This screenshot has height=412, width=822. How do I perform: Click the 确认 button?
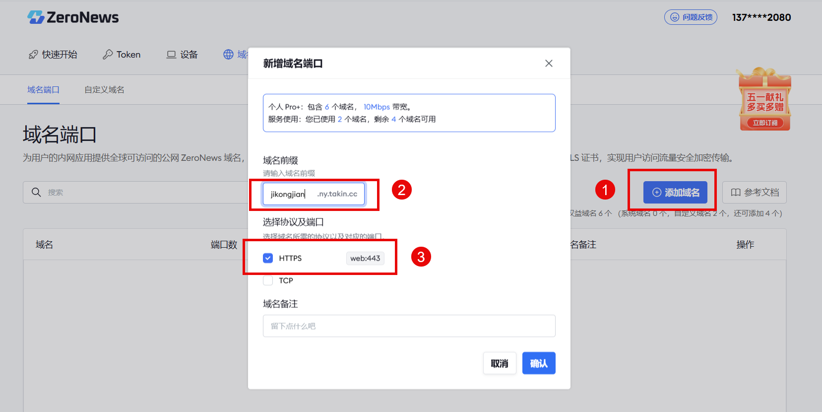tap(539, 363)
